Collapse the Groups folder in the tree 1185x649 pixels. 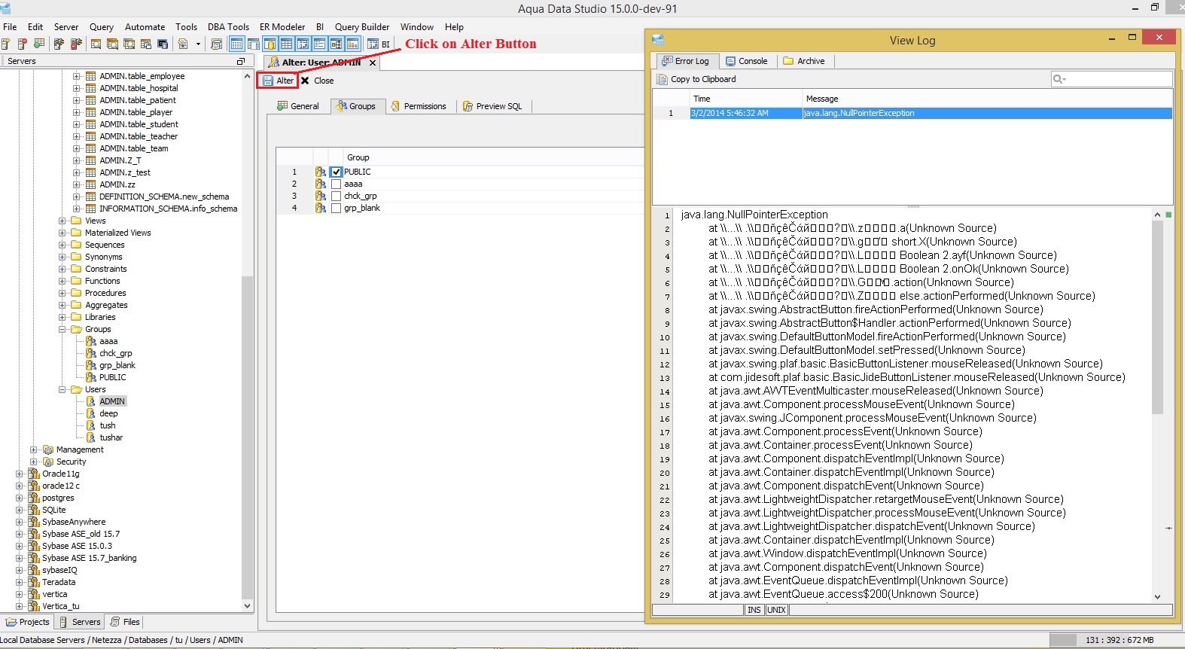[x=62, y=329]
